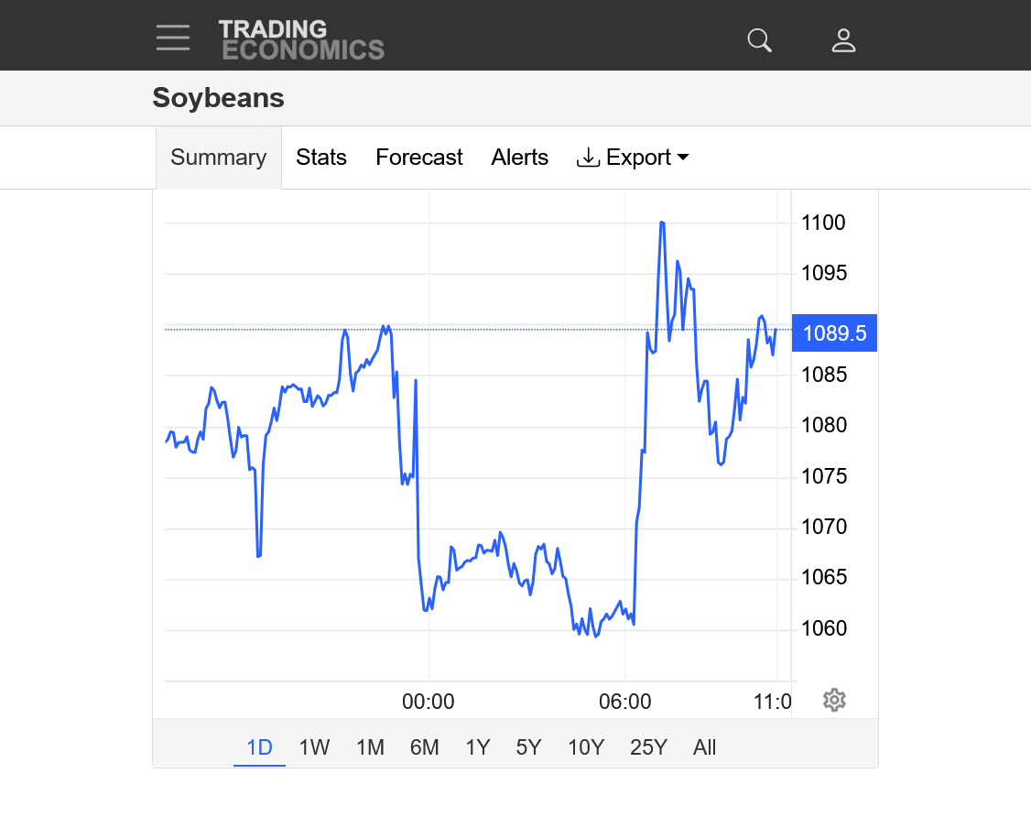Expand the Export dropdown arrow

coord(683,158)
